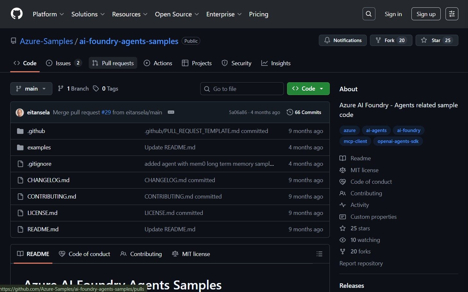Click the GitHub Octocat logo

[x=17, y=14]
